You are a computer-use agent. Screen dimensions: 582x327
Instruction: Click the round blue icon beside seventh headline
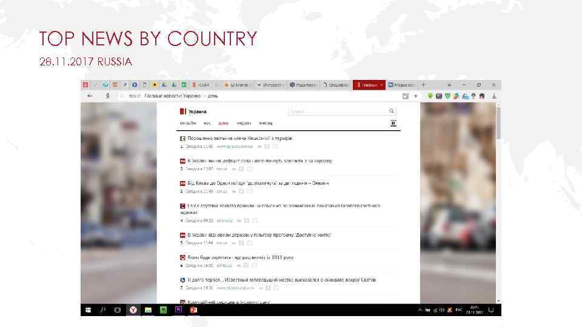pos(182,280)
